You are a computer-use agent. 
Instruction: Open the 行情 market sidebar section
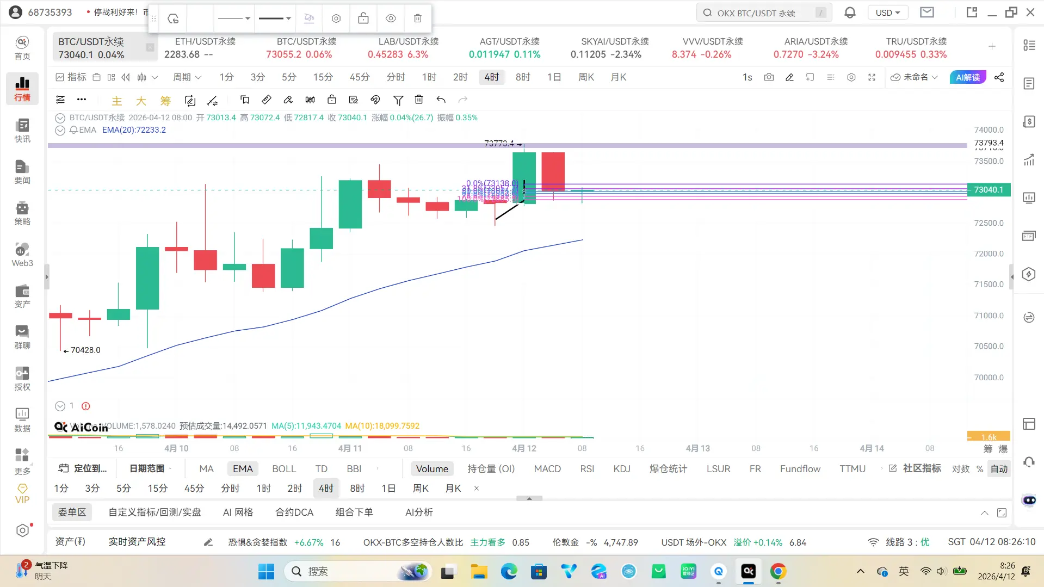pyautogui.click(x=22, y=88)
